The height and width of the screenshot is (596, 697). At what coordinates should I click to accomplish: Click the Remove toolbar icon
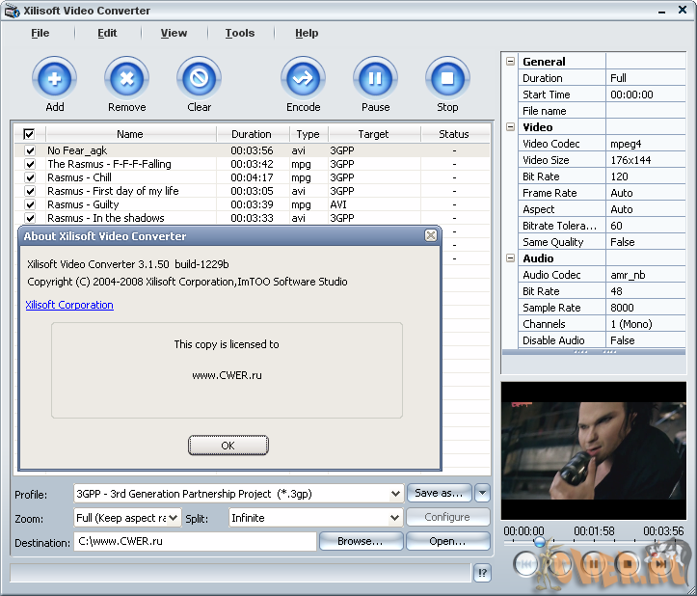126,77
